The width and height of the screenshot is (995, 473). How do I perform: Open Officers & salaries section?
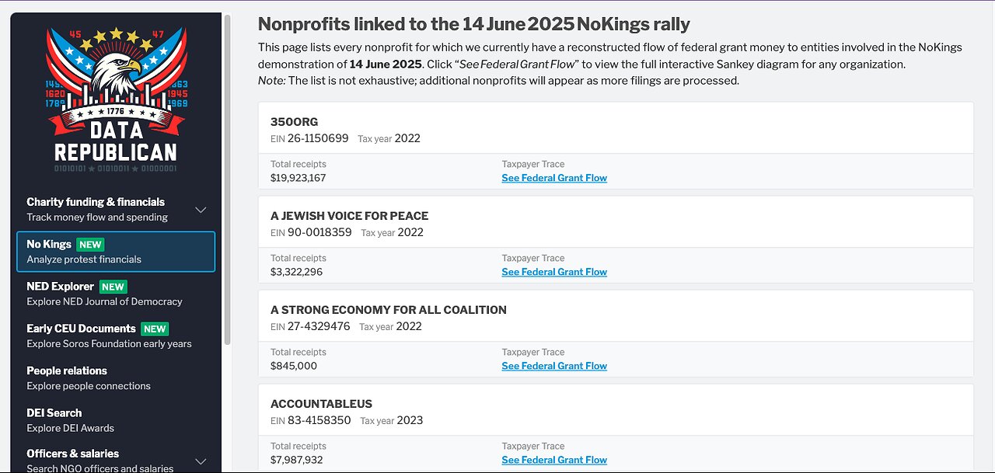click(73, 454)
